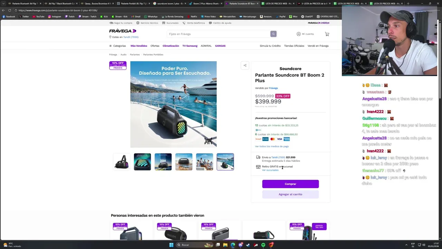The image size is (442, 249).
Task: Click the volume icon in system tray
Action: pyautogui.click(x=424, y=245)
